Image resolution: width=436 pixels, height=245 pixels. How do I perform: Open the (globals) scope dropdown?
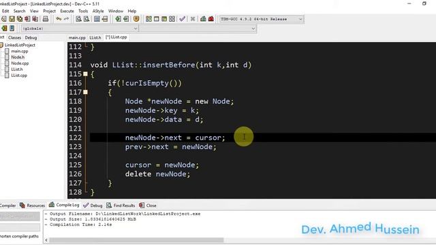[80, 29]
